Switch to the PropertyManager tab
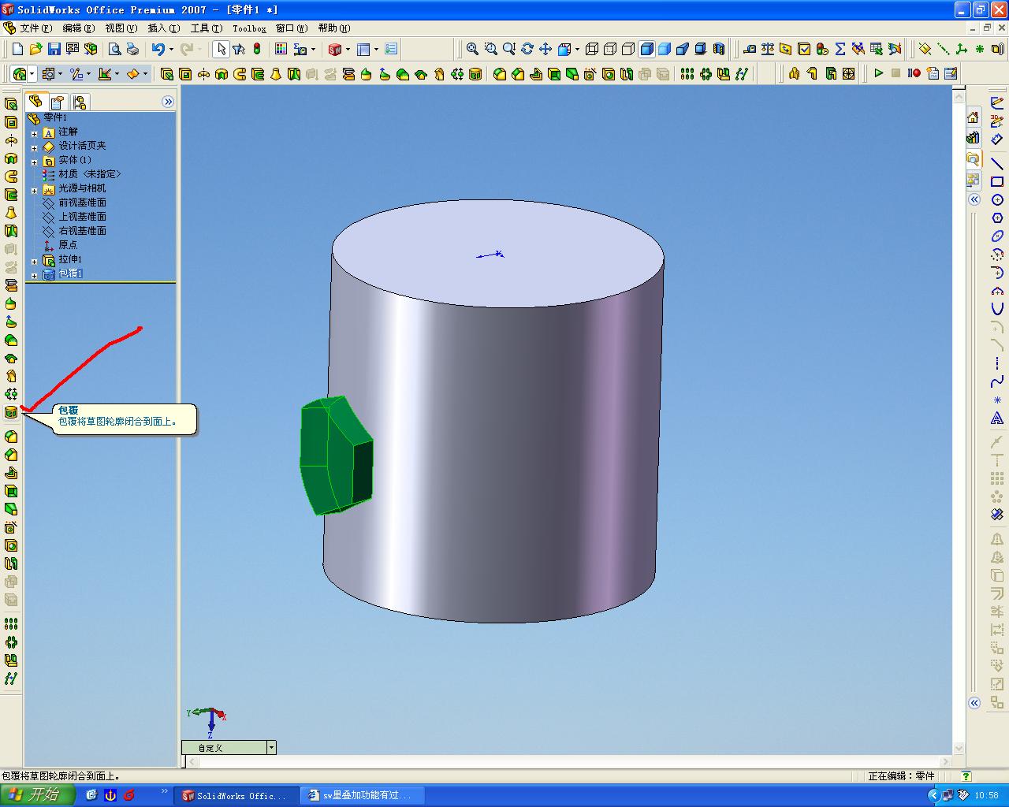The width and height of the screenshot is (1009, 807). coord(58,102)
